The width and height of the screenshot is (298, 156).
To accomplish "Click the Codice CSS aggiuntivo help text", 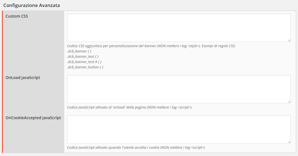I will coord(151,46).
